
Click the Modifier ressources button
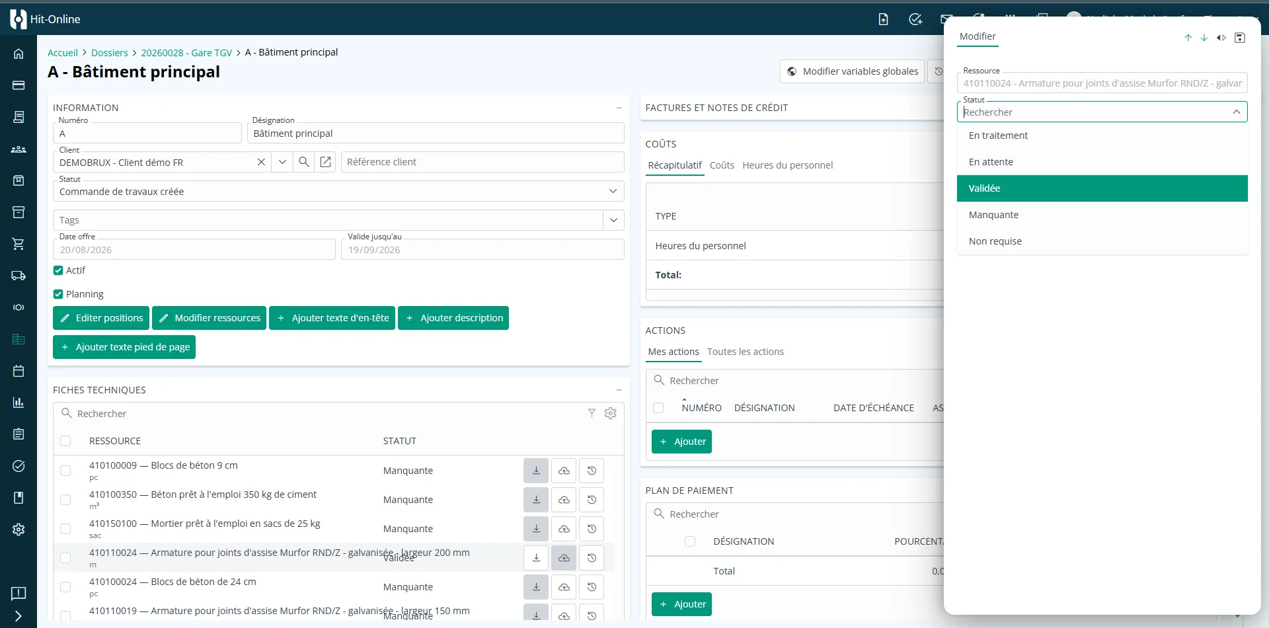pos(209,318)
